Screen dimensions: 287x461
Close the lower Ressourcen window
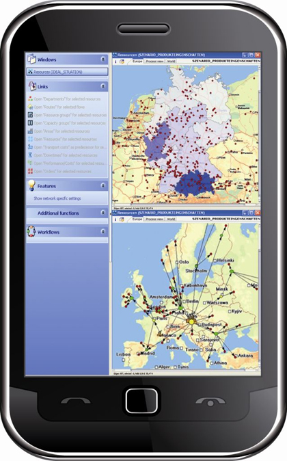coord(258,213)
